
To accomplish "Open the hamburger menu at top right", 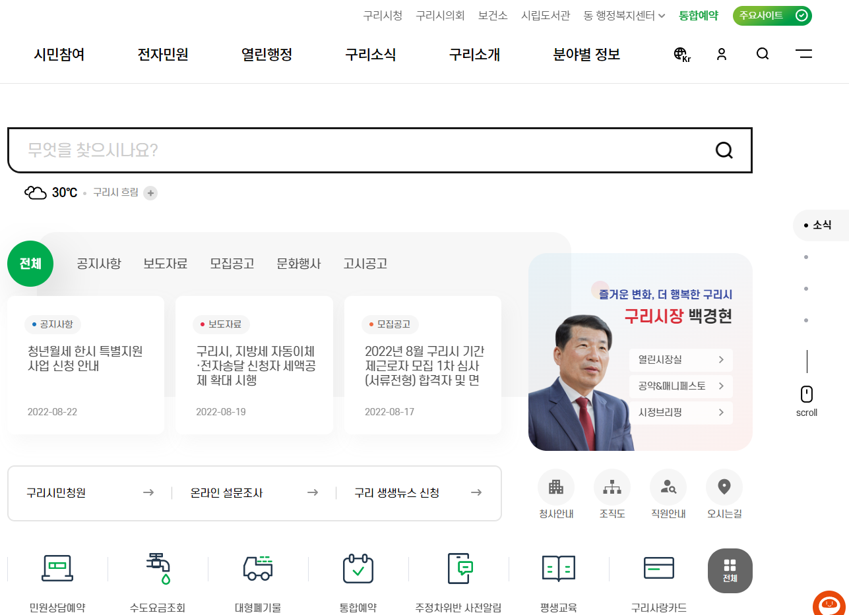I will point(803,55).
